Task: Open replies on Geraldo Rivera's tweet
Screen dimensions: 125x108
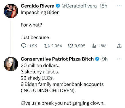Action: pos(23,46)
